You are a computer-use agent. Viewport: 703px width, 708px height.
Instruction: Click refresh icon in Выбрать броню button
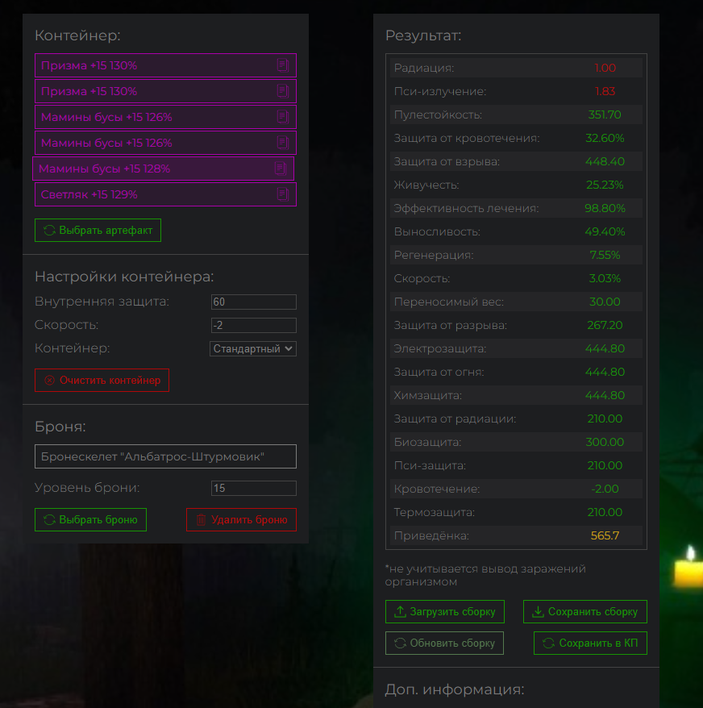coord(49,520)
